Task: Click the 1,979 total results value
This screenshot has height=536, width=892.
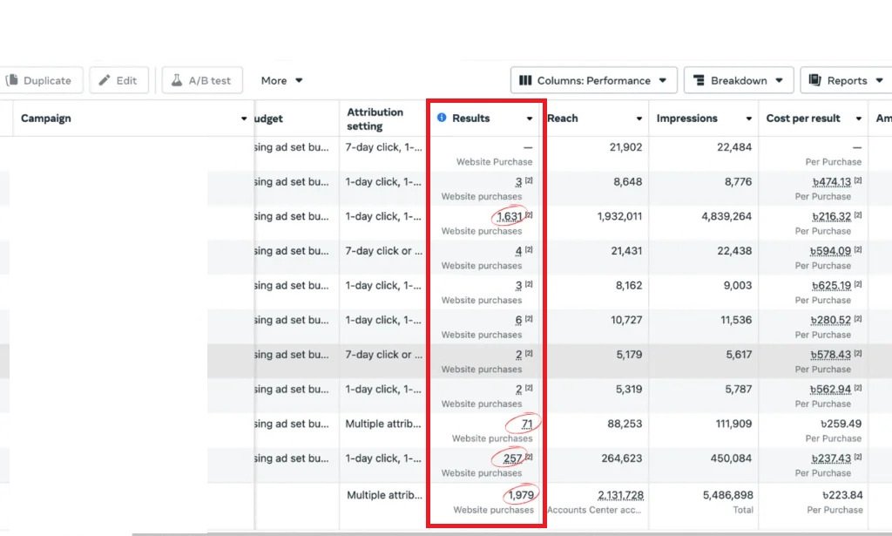Action: tap(519, 495)
